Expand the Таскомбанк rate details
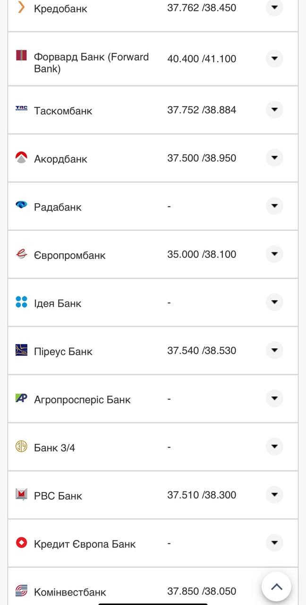306x605 pixels. 274,110
